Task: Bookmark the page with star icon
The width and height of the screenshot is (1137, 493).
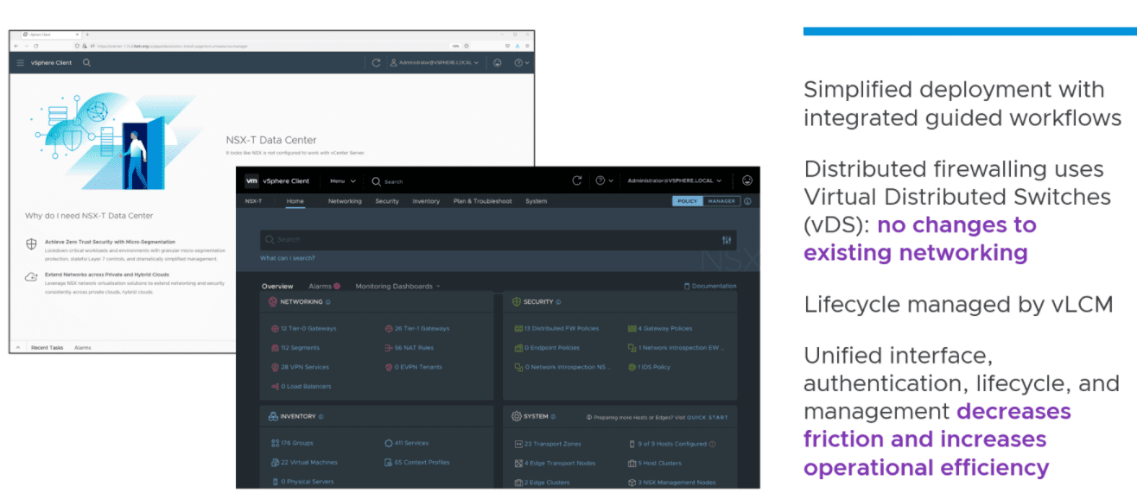Action: [x=467, y=45]
